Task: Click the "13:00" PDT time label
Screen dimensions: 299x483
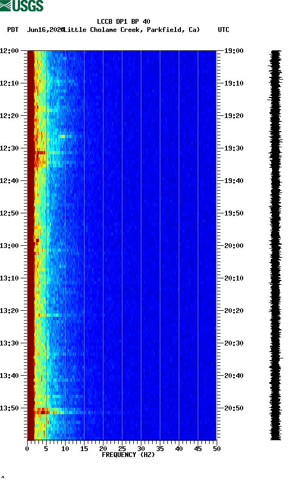Action: click(x=9, y=246)
